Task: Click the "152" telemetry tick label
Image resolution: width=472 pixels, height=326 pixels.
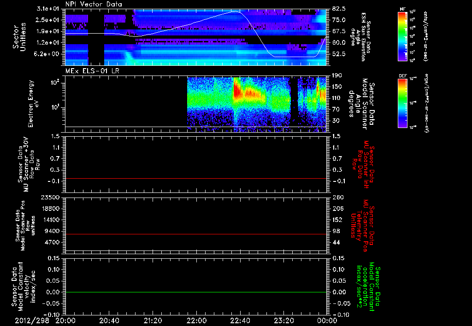Action: (x=337, y=220)
